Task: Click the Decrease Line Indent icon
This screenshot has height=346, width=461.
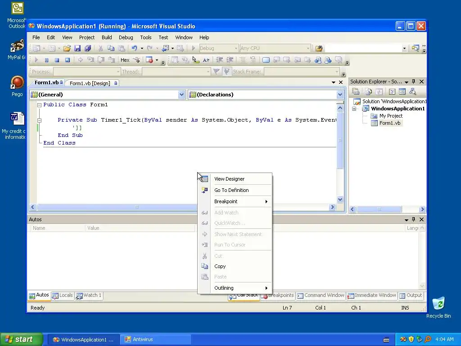Action: [219, 60]
